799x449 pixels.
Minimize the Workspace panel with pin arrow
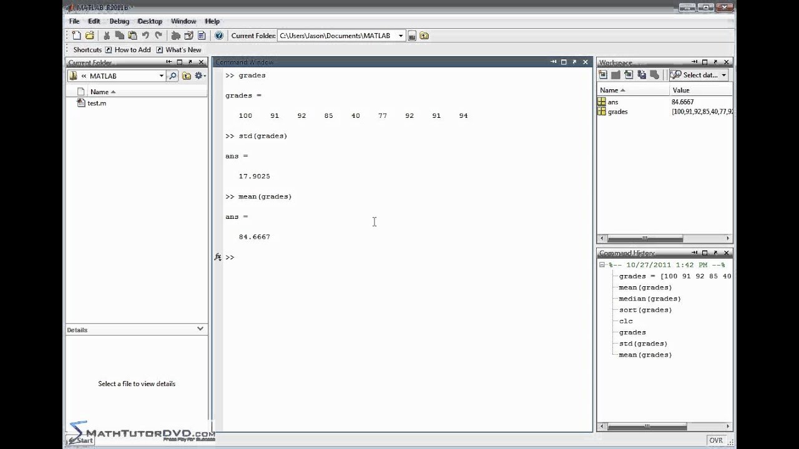click(x=694, y=62)
